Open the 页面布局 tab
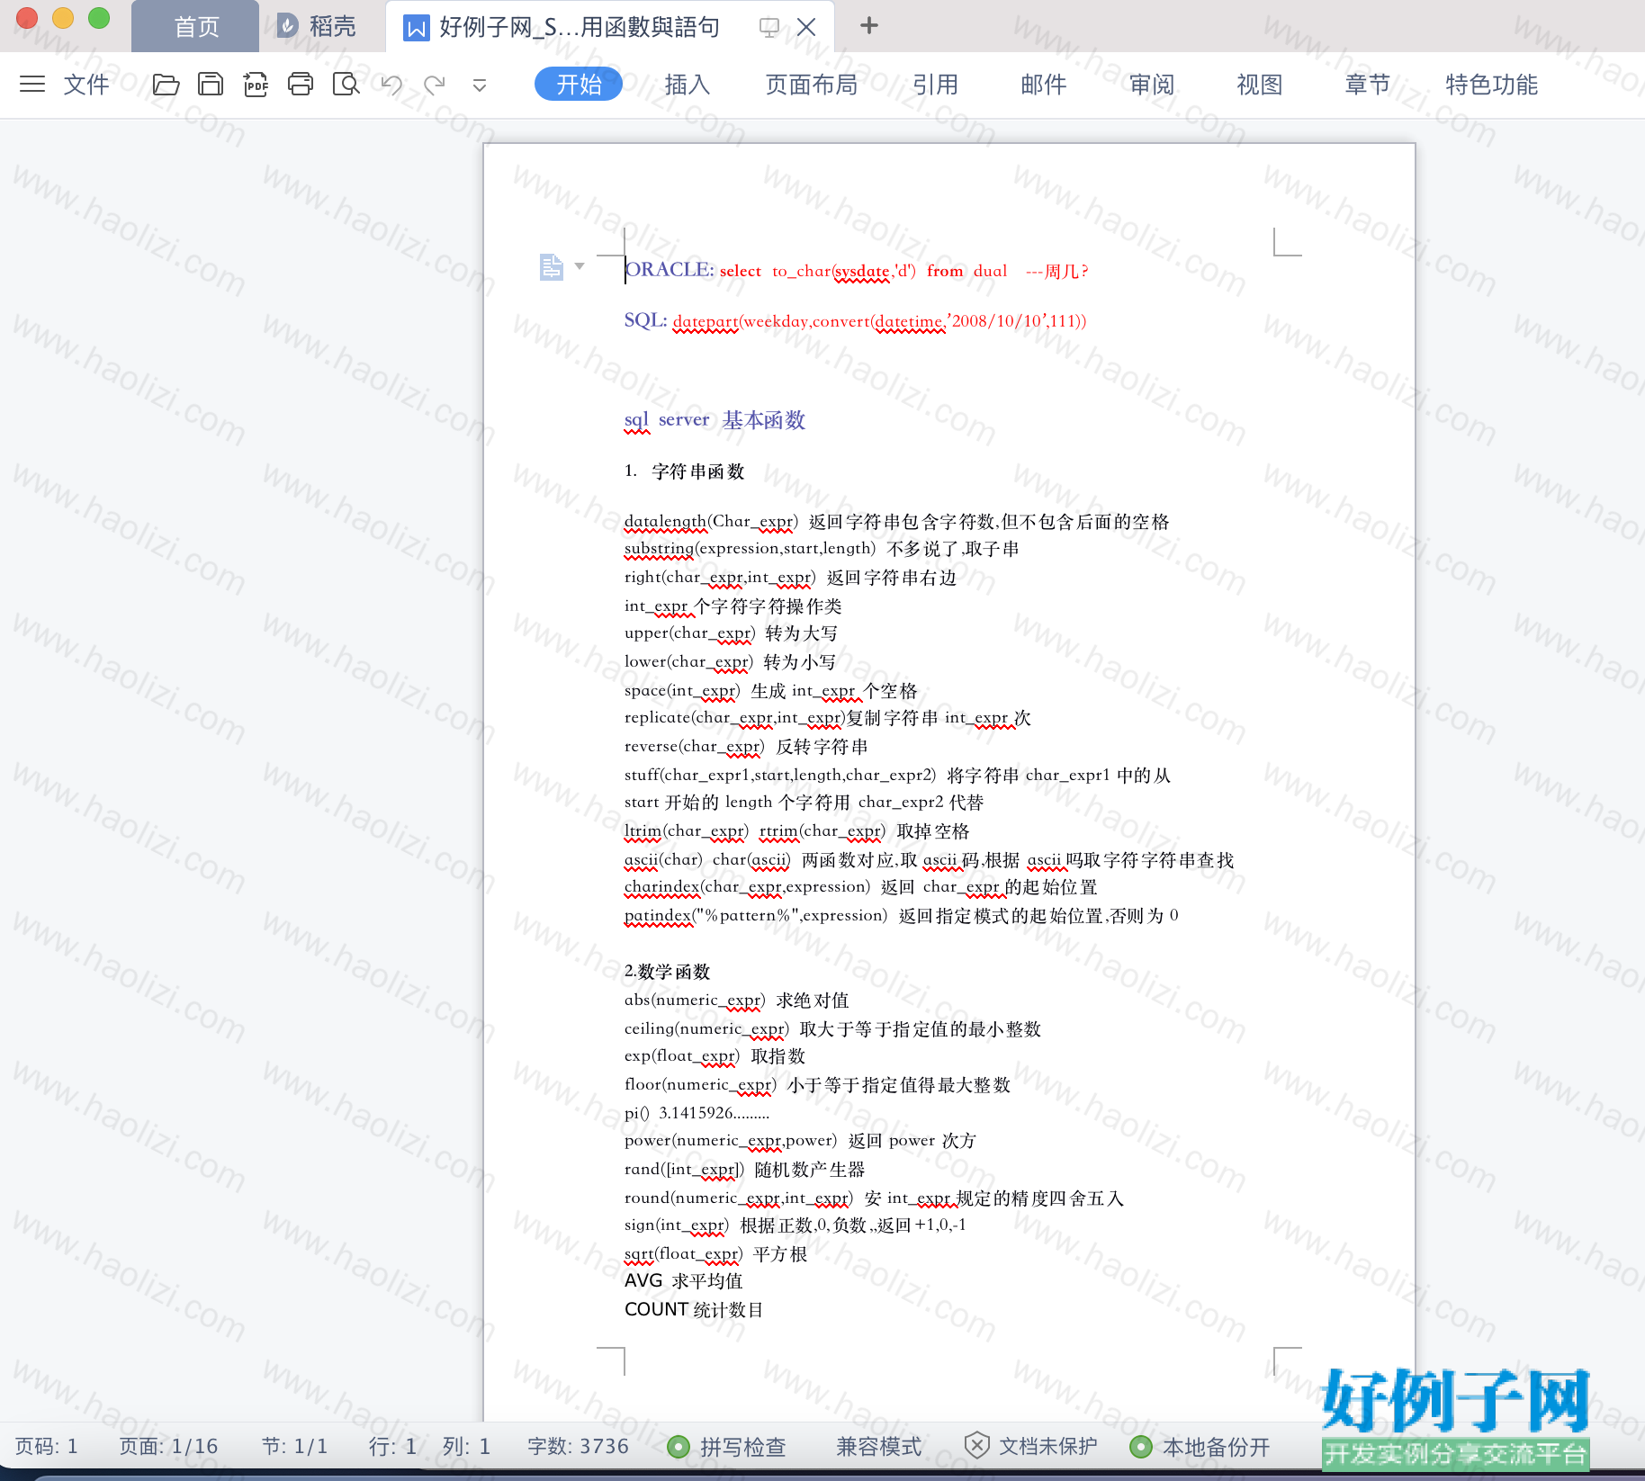Viewport: 1645px width, 1481px height. click(812, 85)
